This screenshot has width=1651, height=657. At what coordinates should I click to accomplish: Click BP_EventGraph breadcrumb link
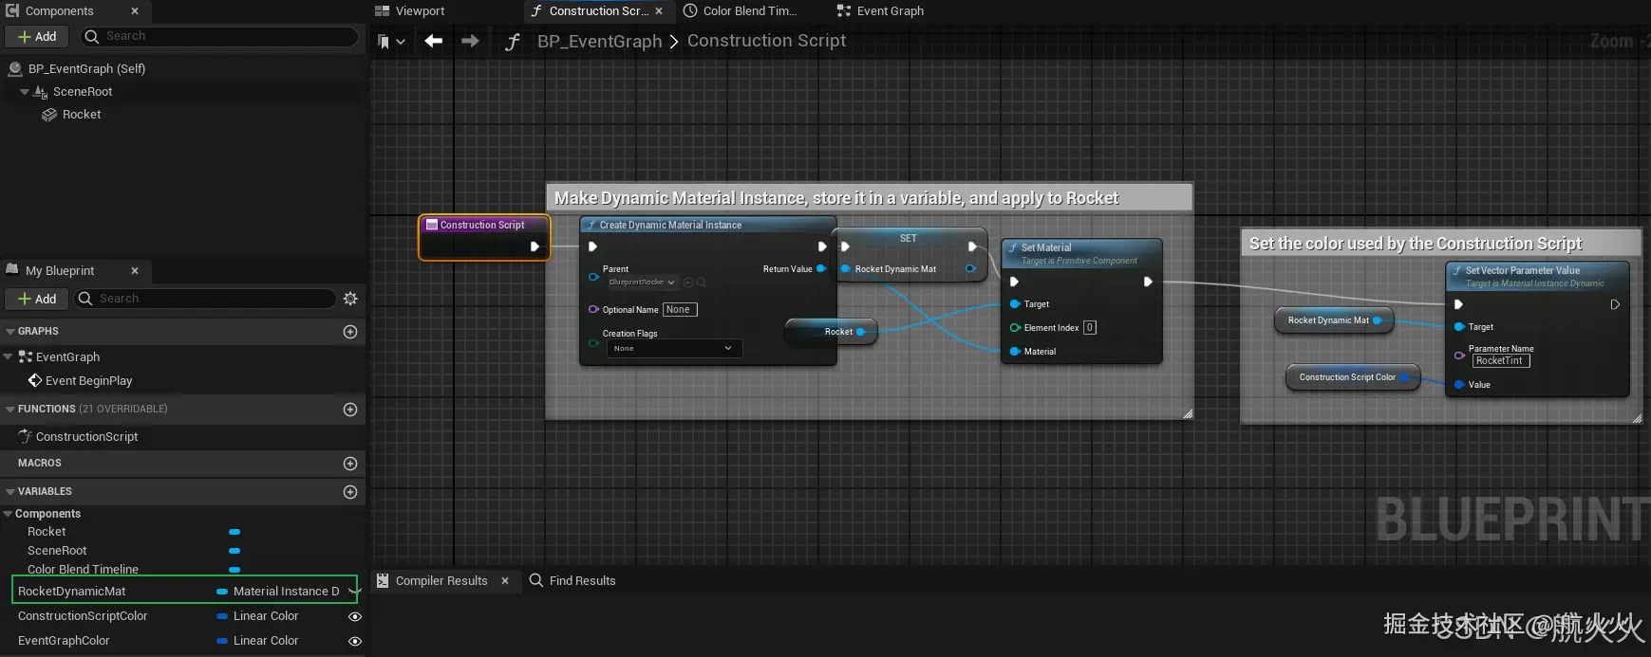click(x=599, y=42)
